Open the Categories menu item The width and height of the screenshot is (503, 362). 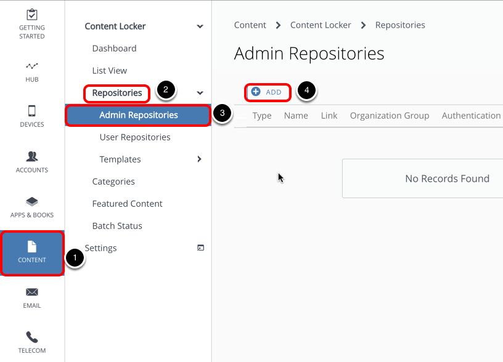click(113, 182)
